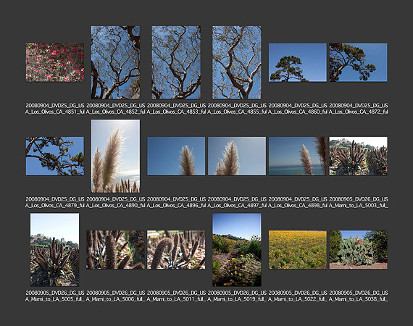
Task: Open the hillside wildflowers thumbnail 5019
Action: [x=237, y=250]
